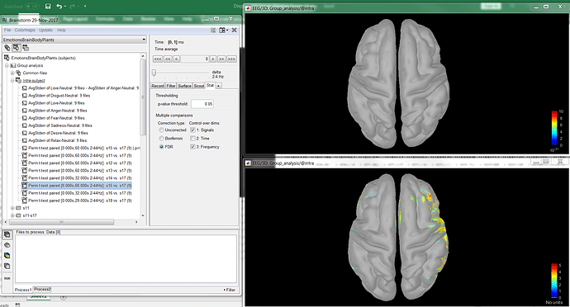Select the time-frequency process type icon

(7, 255)
